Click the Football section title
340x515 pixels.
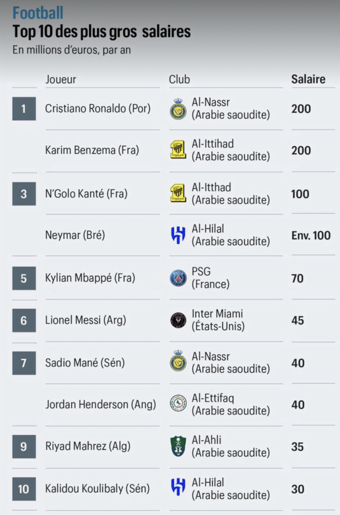[x=38, y=13]
